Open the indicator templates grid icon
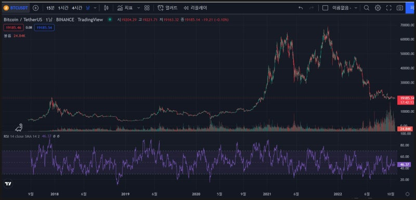 pyautogui.click(x=147, y=8)
